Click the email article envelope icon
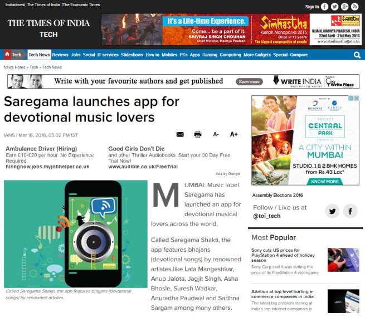Image resolution: width=365 pixels, height=317 pixels. coord(180,134)
